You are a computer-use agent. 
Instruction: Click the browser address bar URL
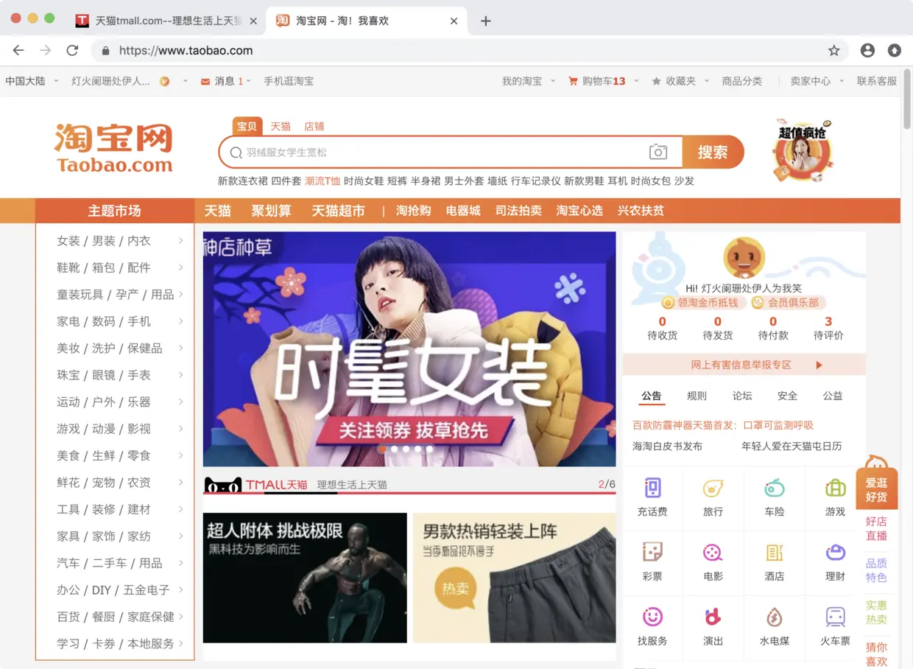click(186, 51)
